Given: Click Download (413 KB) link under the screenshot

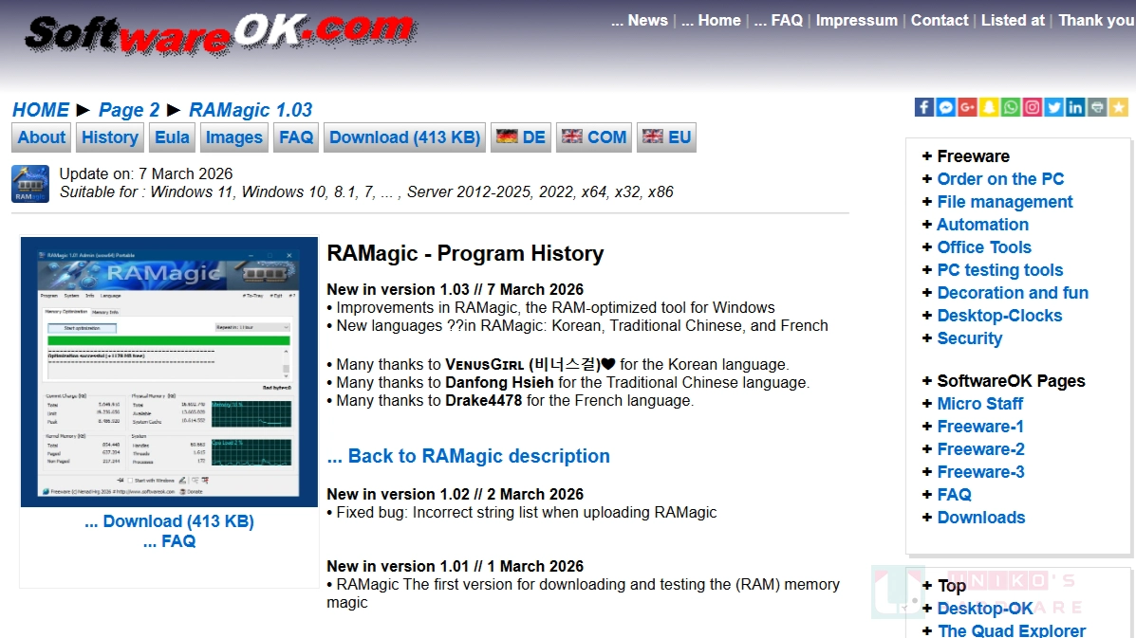Looking at the screenshot, I should [169, 521].
